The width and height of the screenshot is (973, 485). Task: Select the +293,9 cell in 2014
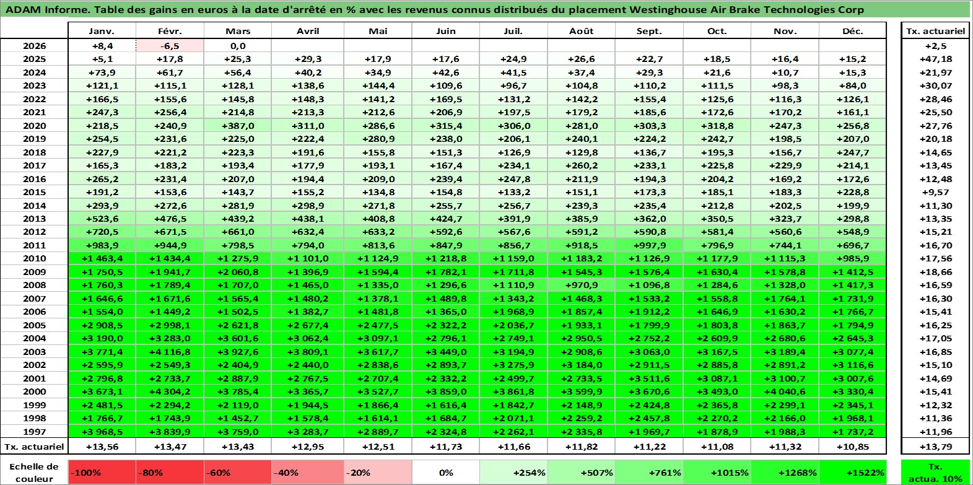(102, 206)
